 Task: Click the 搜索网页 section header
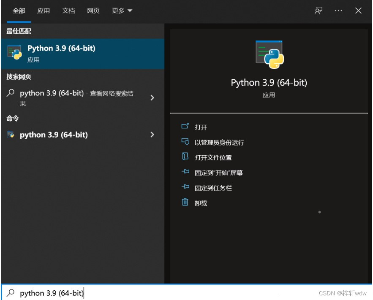[19, 77]
